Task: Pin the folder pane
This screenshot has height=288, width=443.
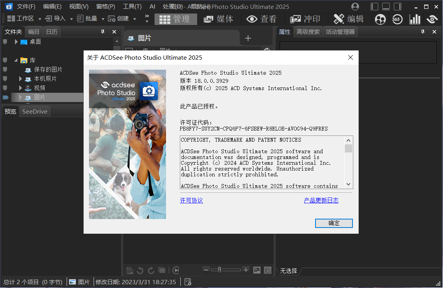Action: 102,32
